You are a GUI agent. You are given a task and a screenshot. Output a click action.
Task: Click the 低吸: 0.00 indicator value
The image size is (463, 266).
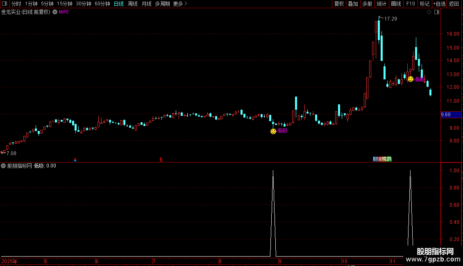pos(45,166)
